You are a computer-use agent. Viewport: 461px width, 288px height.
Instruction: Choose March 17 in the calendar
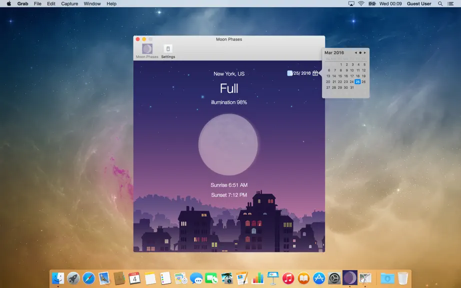pyautogui.click(x=352, y=76)
